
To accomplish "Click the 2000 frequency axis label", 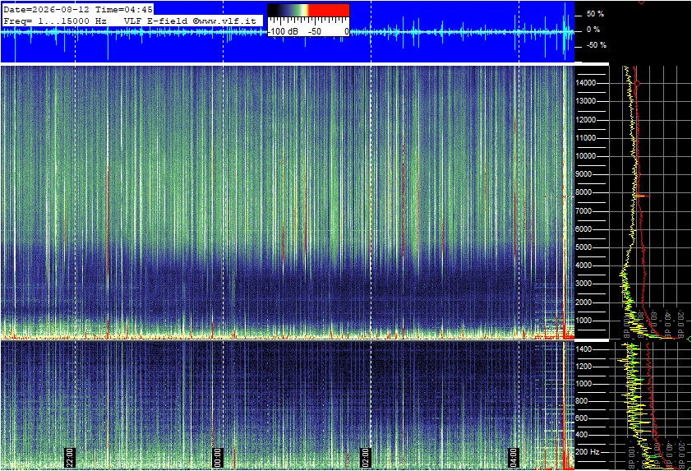I will tap(584, 302).
